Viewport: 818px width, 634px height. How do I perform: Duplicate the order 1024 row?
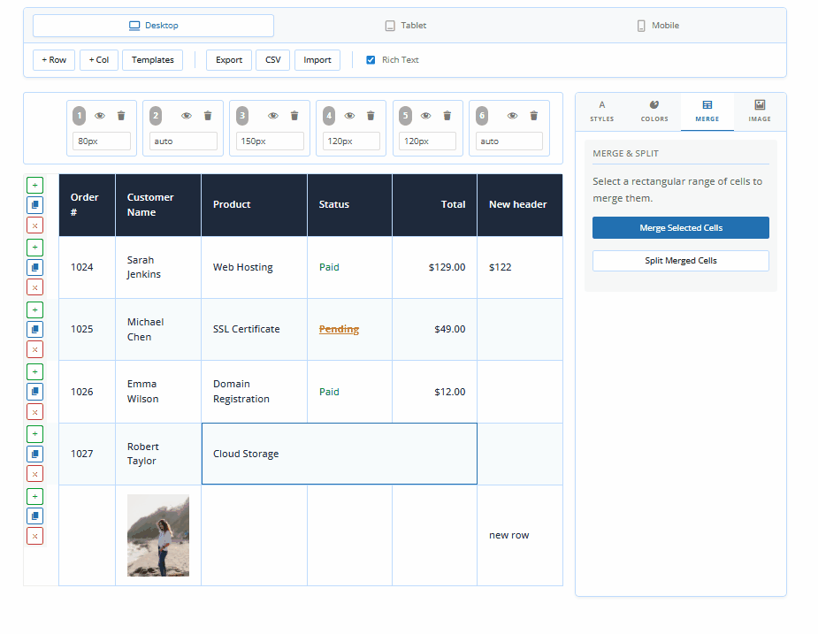click(x=34, y=267)
